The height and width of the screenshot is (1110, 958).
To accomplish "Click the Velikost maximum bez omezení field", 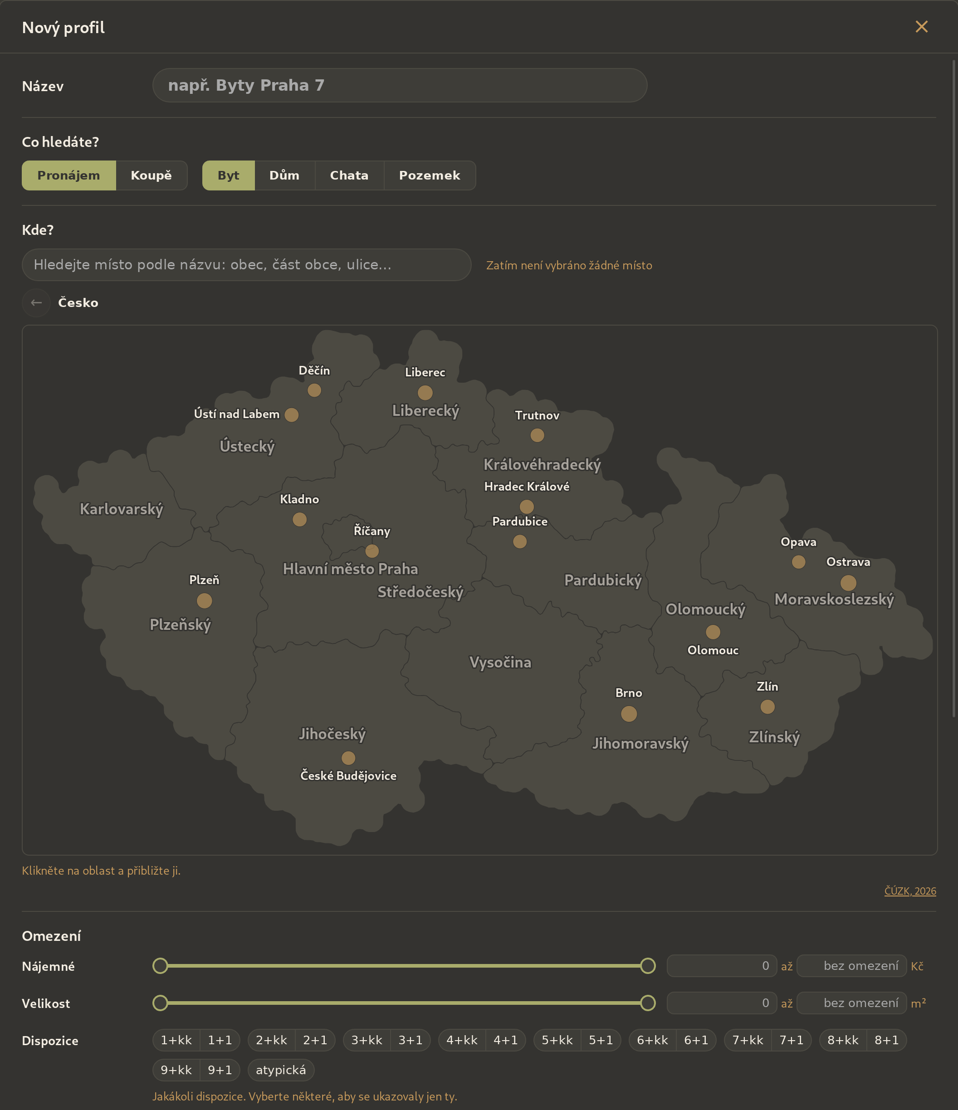I will 851,1003.
